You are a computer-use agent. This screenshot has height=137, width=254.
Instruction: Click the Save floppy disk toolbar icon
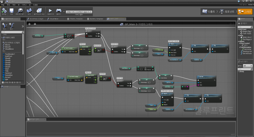pos(11,11)
